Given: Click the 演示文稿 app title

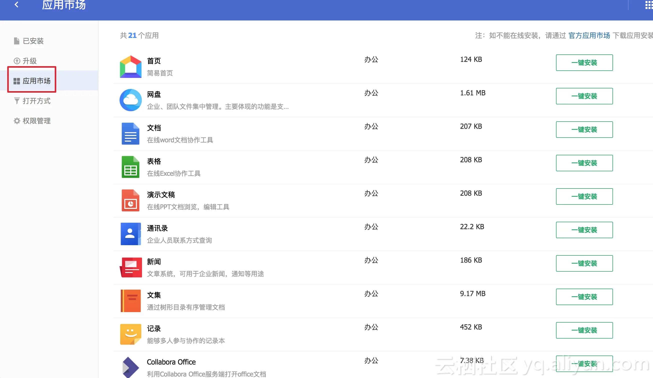Looking at the screenshot, I should [161, 195].
